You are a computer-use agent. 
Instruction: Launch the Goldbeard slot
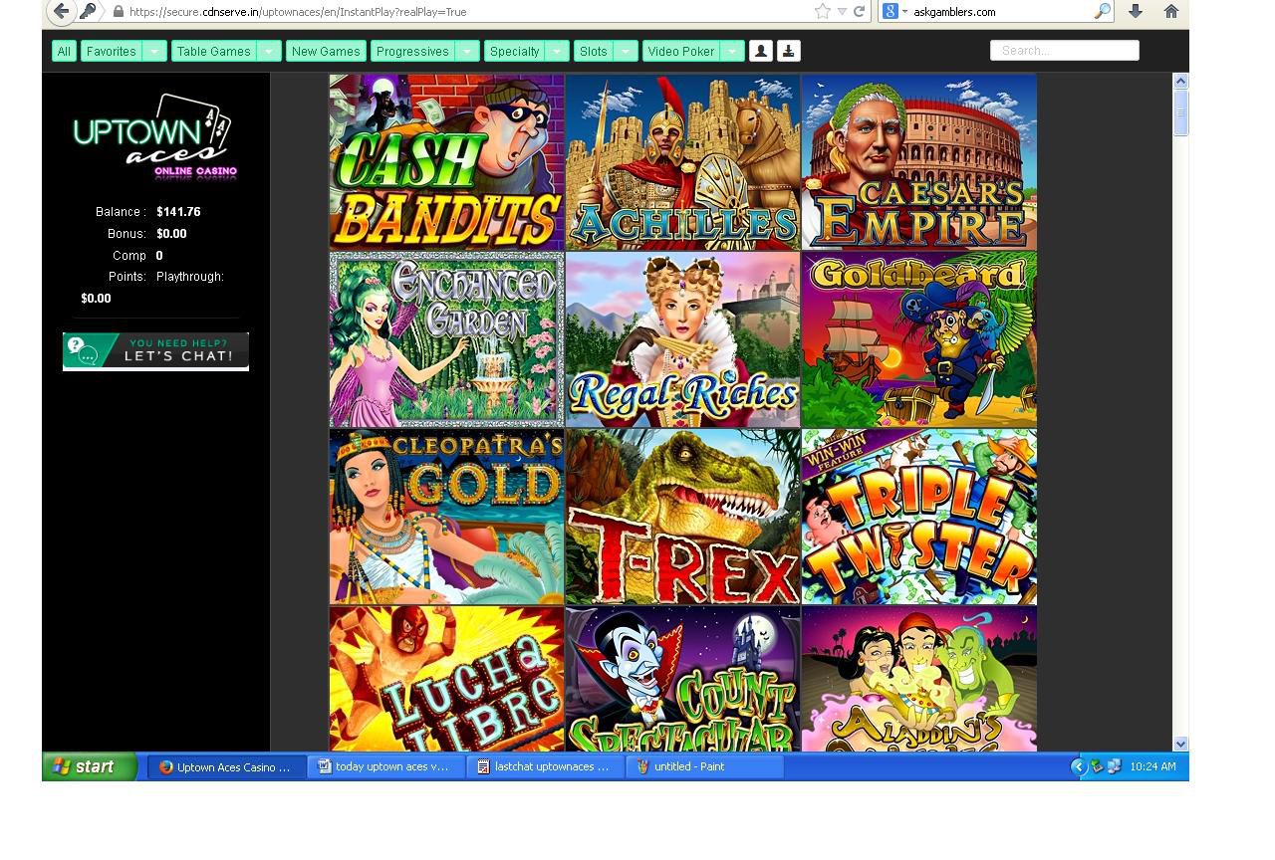click(x=919, y=339)
